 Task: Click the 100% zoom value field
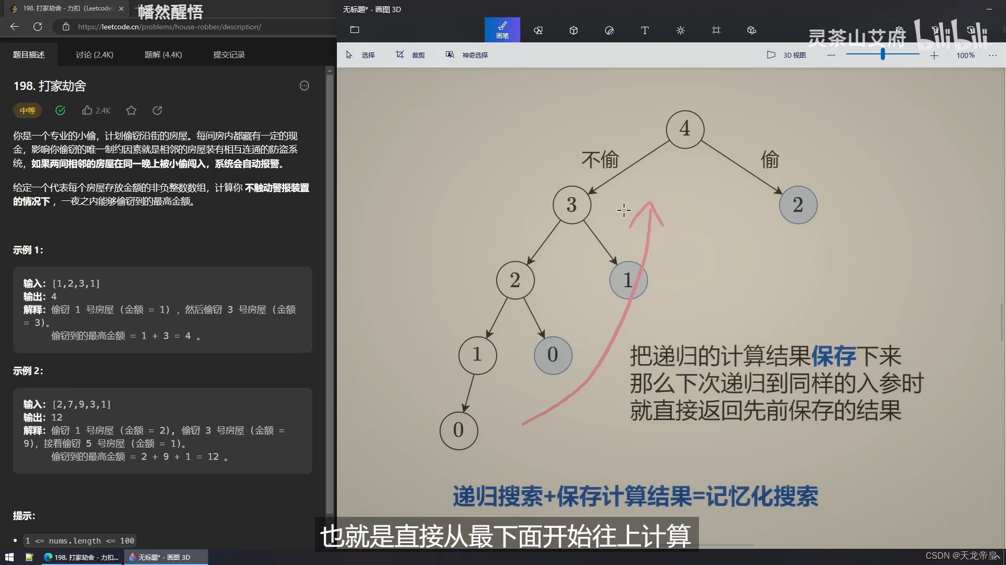[965, 55]
